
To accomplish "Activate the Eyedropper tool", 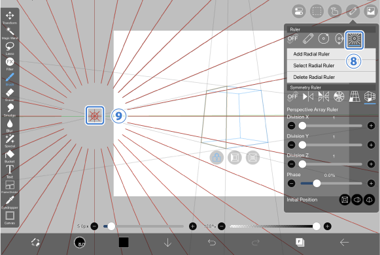I will coord(10,202).
